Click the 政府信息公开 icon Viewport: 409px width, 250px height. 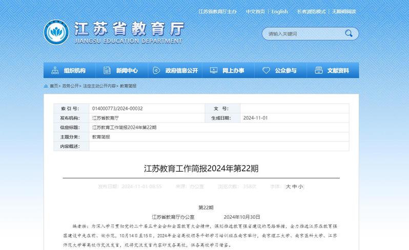(156, 71)
